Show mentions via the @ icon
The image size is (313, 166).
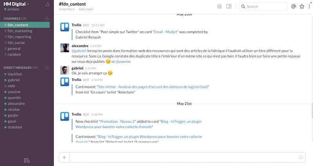293,6
